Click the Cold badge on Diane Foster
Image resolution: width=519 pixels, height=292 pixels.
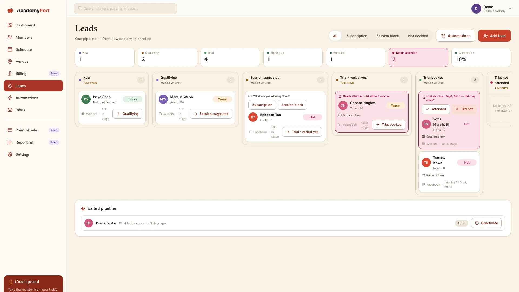pyautogui.click(x=462, y=223)
